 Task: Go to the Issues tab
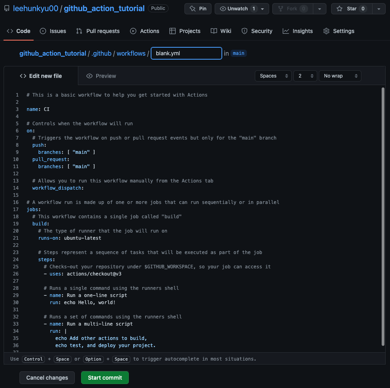click(x=53, y=31)
